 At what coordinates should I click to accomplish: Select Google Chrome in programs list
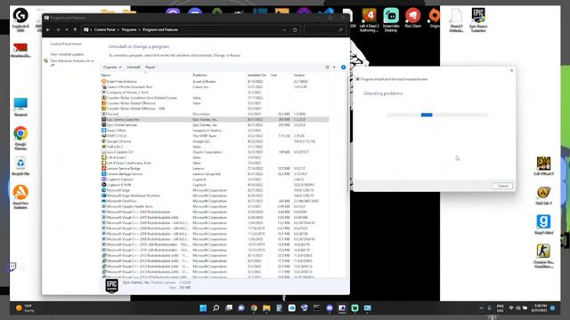[215, 141]
